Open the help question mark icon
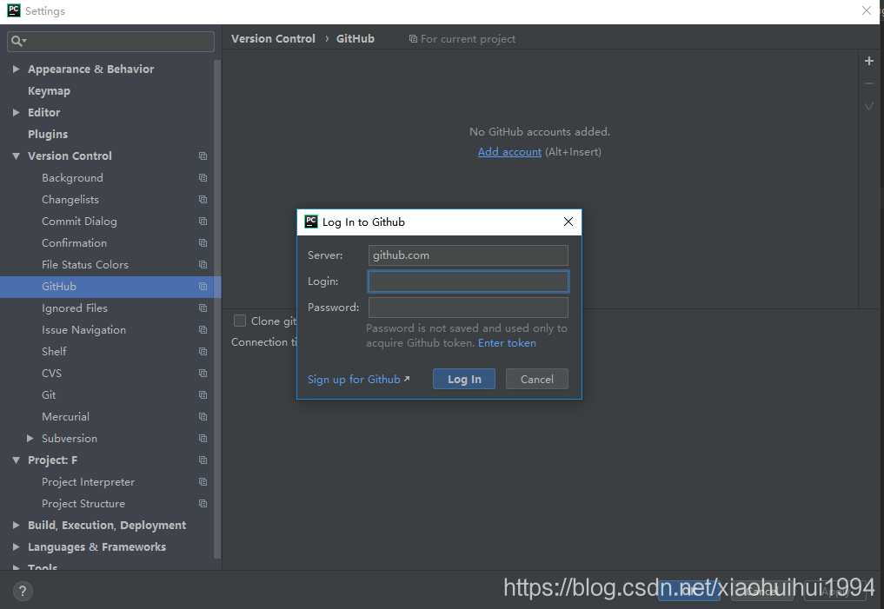Viewport: 884px width, 609px height. point(23,591)
